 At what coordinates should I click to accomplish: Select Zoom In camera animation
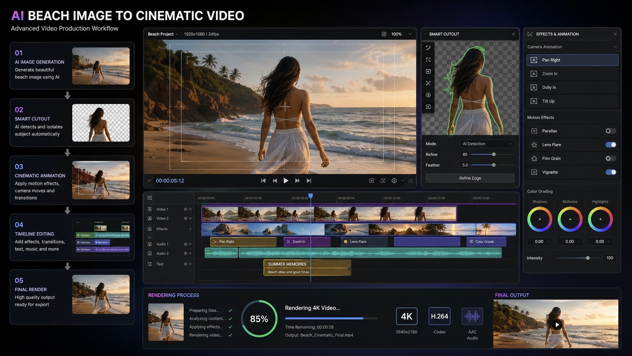(572, 74)
